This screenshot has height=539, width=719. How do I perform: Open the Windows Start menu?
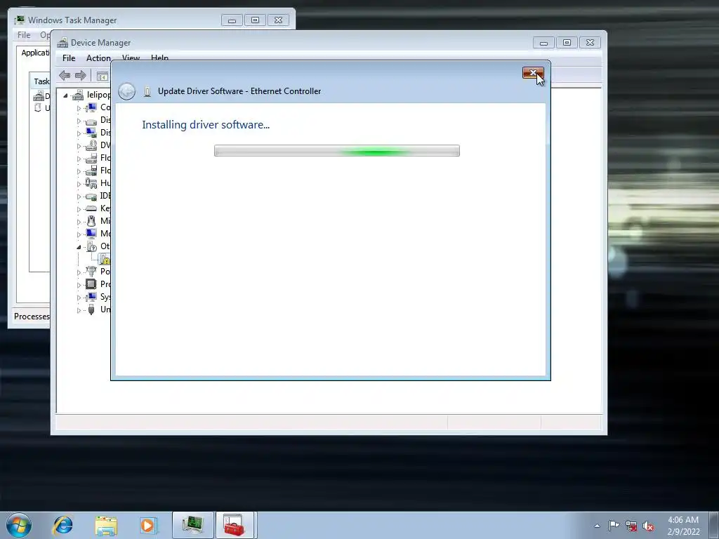tap(19, 525)
